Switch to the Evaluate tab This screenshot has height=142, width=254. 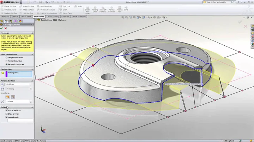(x=65, y=17)
